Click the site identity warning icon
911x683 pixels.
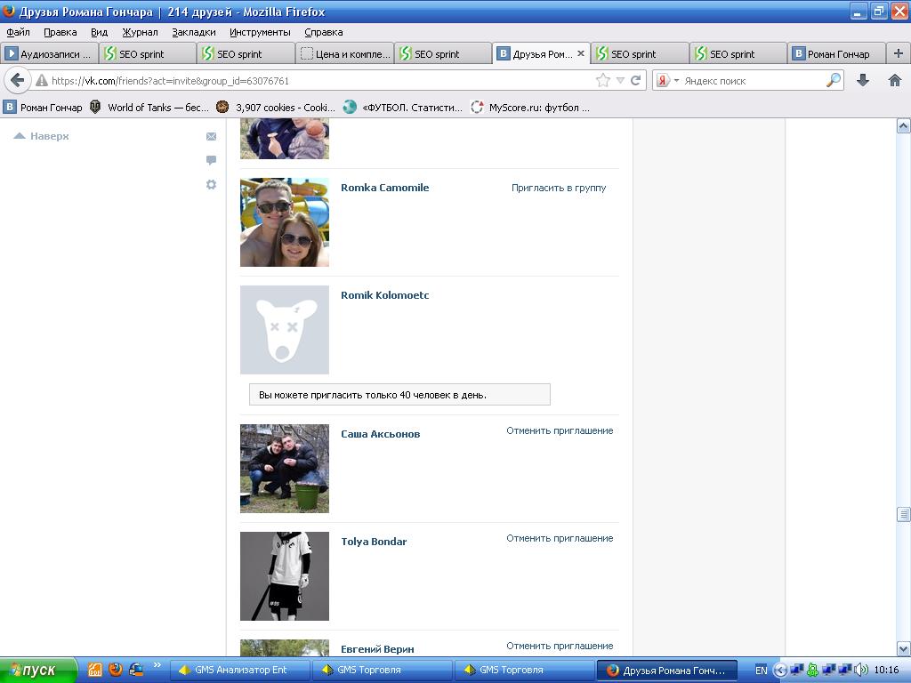(42, 81)
